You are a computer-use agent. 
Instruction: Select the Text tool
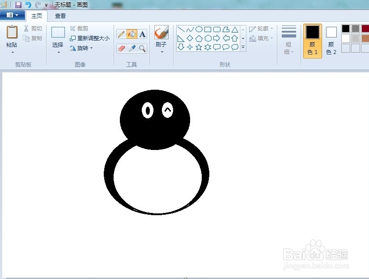142,34
